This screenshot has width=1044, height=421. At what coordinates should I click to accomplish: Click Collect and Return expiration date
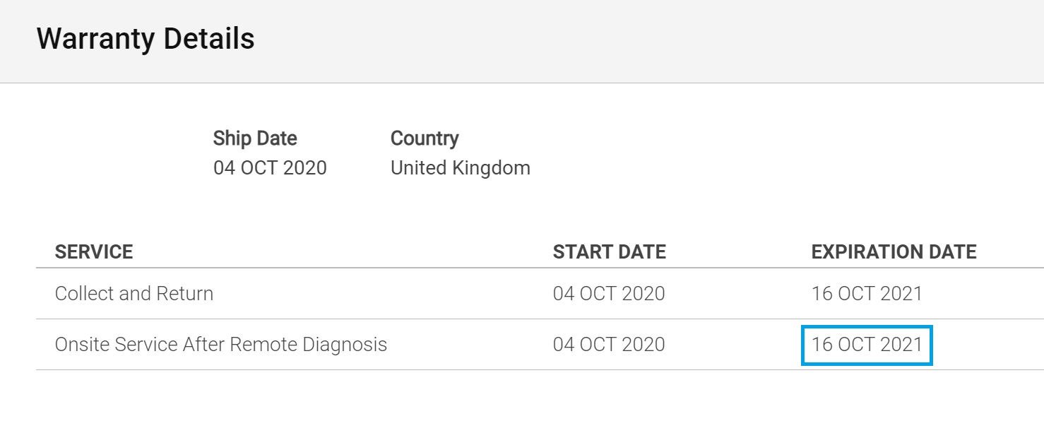pos(867,294)
